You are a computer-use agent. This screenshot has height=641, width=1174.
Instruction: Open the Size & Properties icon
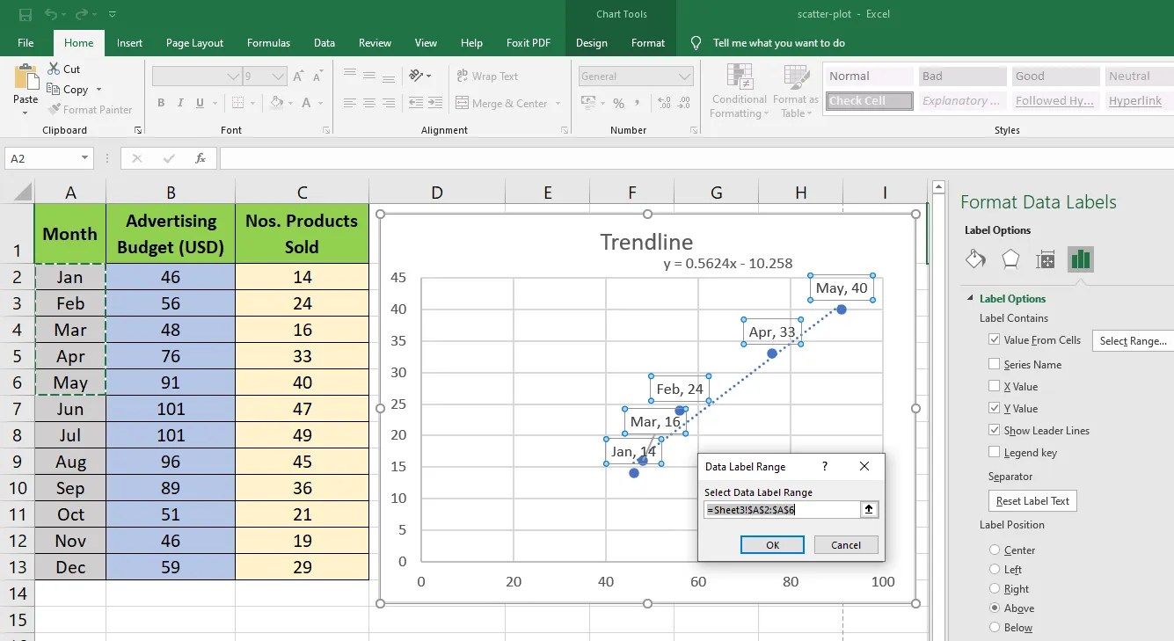(1046, 259)
